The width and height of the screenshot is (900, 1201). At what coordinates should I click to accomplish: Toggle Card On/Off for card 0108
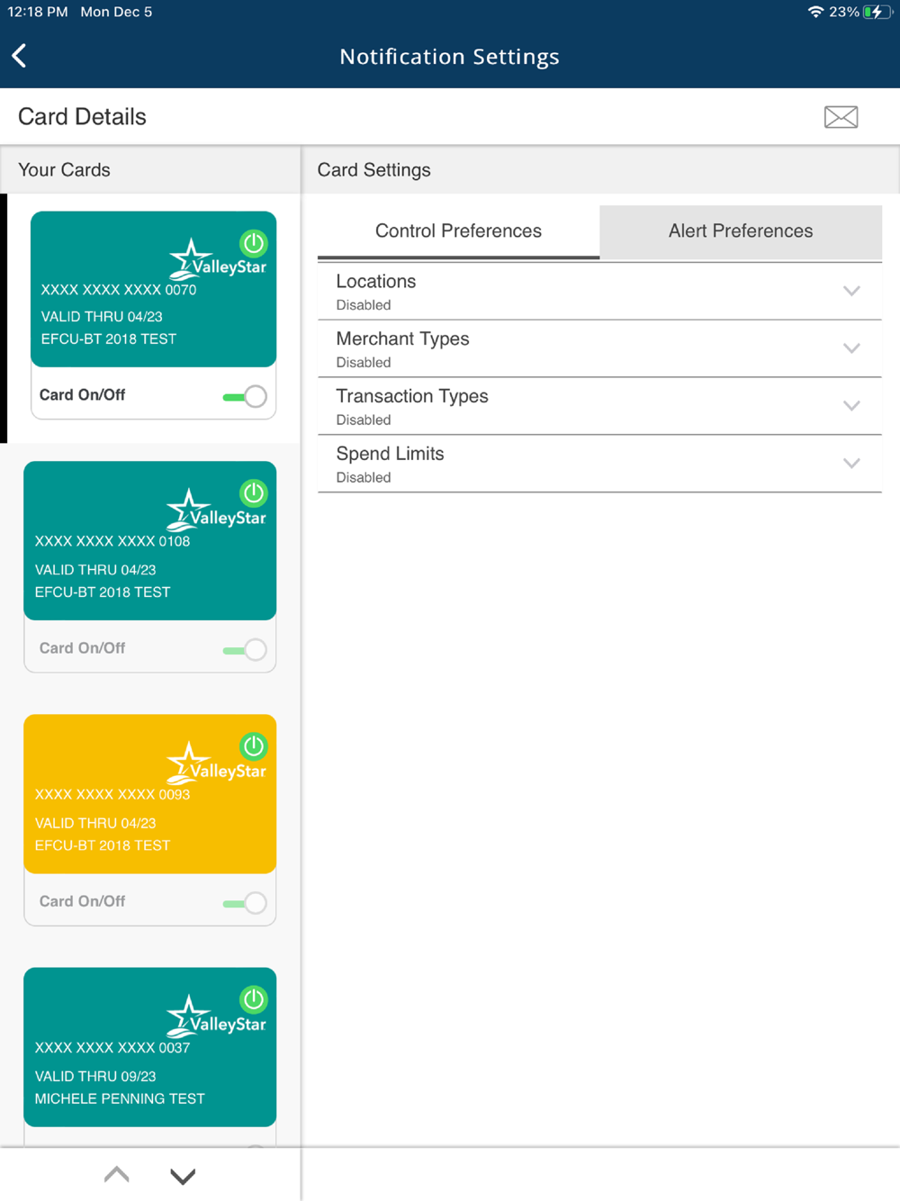pos(245,649)
